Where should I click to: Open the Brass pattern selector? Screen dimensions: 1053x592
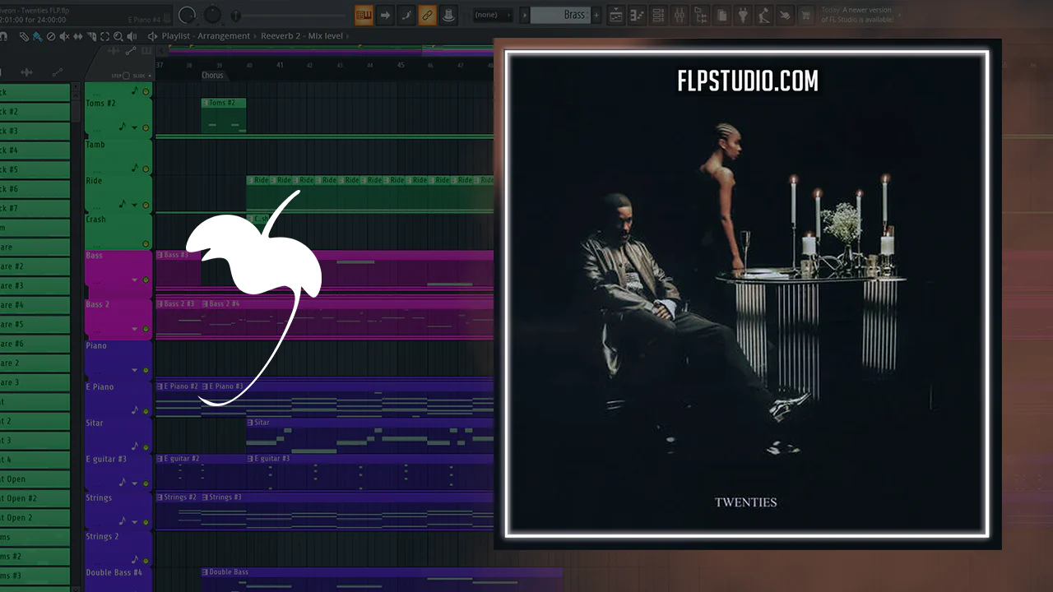[559, 15]
